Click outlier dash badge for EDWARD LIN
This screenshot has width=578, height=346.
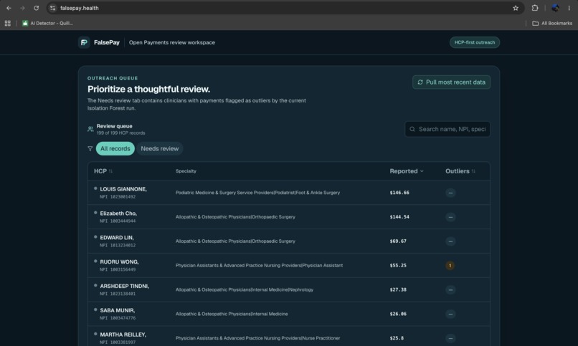(x=450, y=241)
